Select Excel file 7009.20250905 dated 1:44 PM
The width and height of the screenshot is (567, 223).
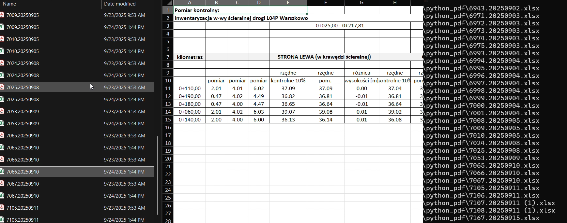tap(77, 27)
